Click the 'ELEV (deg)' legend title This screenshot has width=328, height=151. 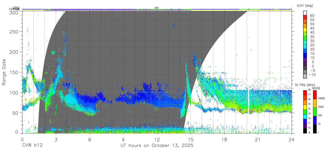(x=305, y=6)
